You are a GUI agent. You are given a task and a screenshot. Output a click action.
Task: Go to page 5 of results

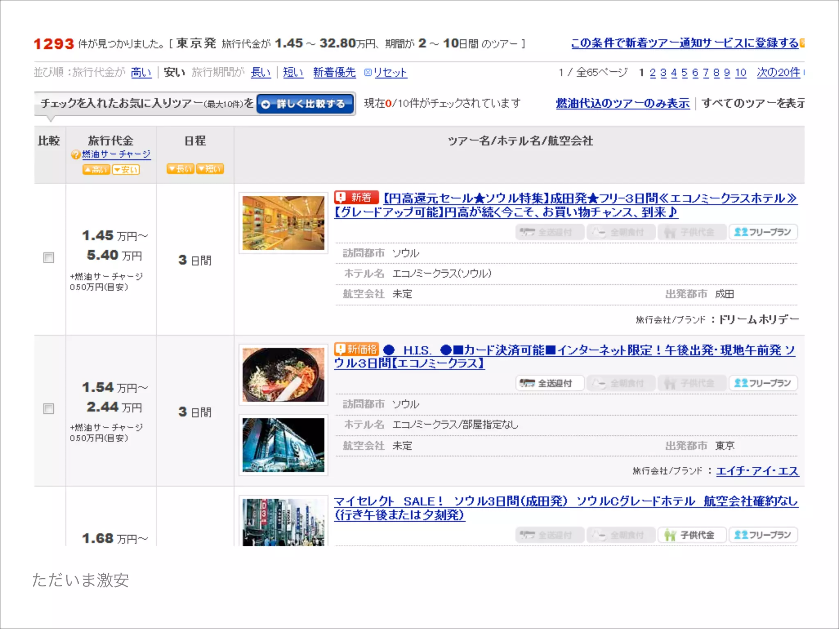point(684,73)
